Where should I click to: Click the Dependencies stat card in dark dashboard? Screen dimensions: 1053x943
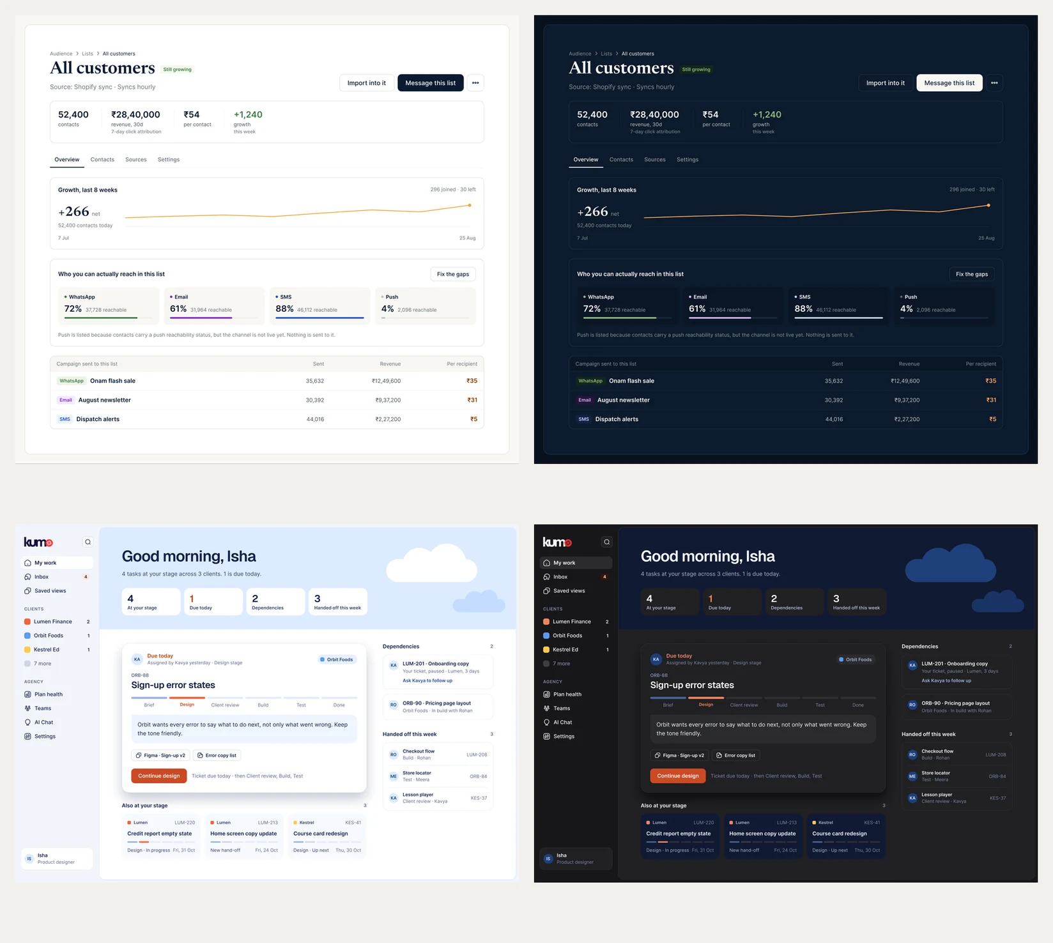tap(795, 602)
